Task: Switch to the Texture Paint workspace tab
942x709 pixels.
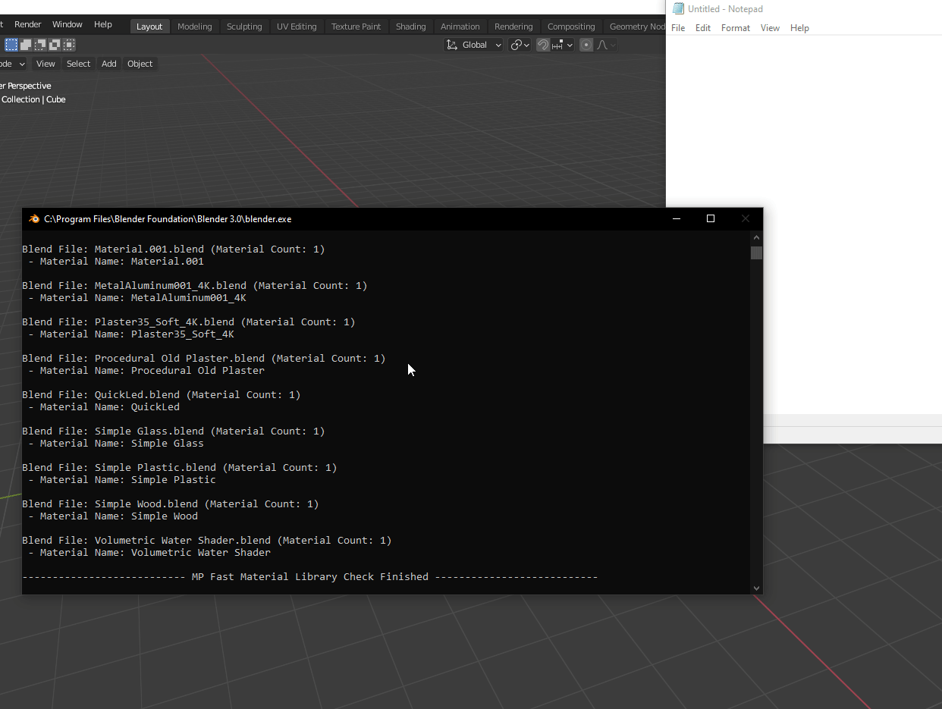Action: coord(356,27)
